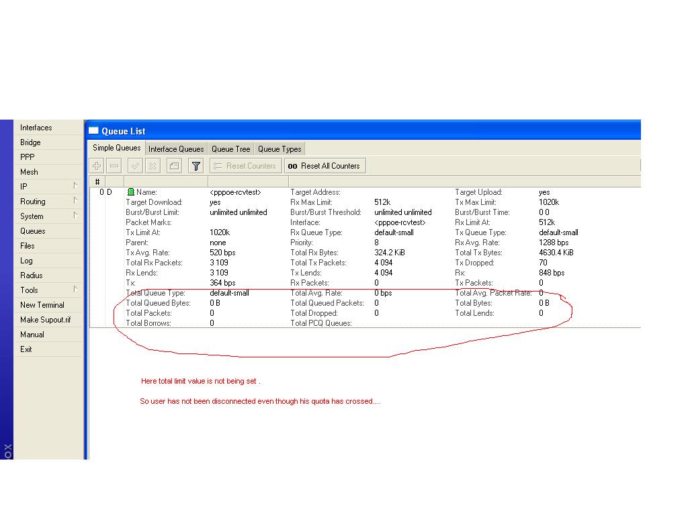Image resolution: width=688 pixels, height=516 pixels.
Task: Click Exit in the sidebar
Action: point(48,349)
